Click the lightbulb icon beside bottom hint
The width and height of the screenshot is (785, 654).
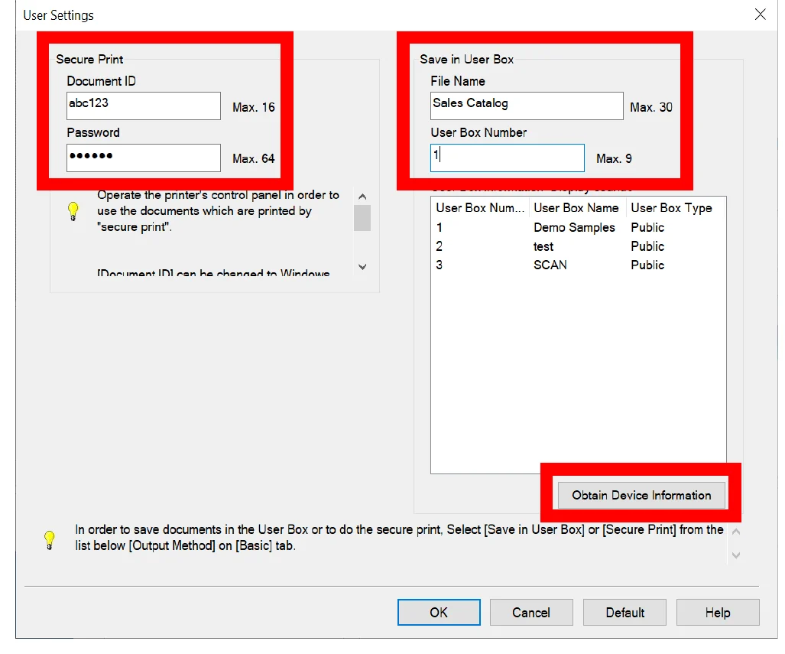coord(49,540)
